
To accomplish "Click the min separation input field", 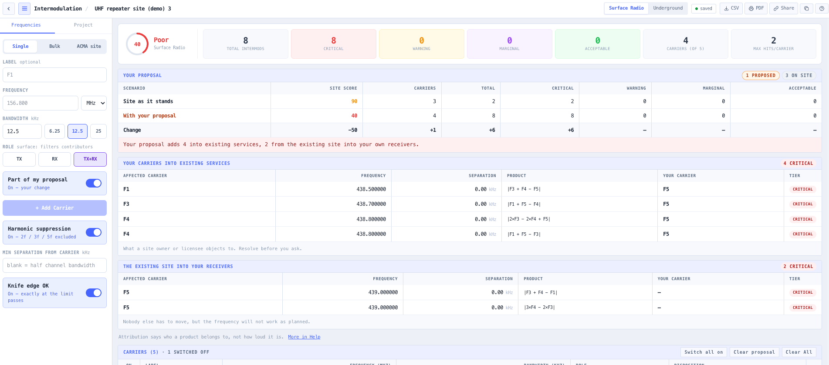I will (54, 265).
